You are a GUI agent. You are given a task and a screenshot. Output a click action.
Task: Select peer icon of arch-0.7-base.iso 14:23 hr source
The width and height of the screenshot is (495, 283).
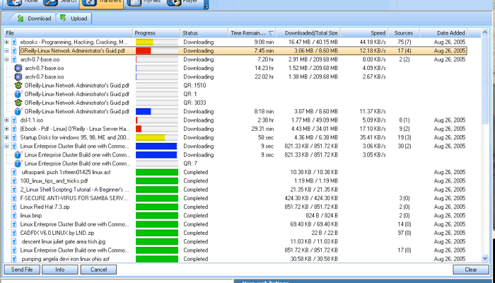[x=18, y=68]
